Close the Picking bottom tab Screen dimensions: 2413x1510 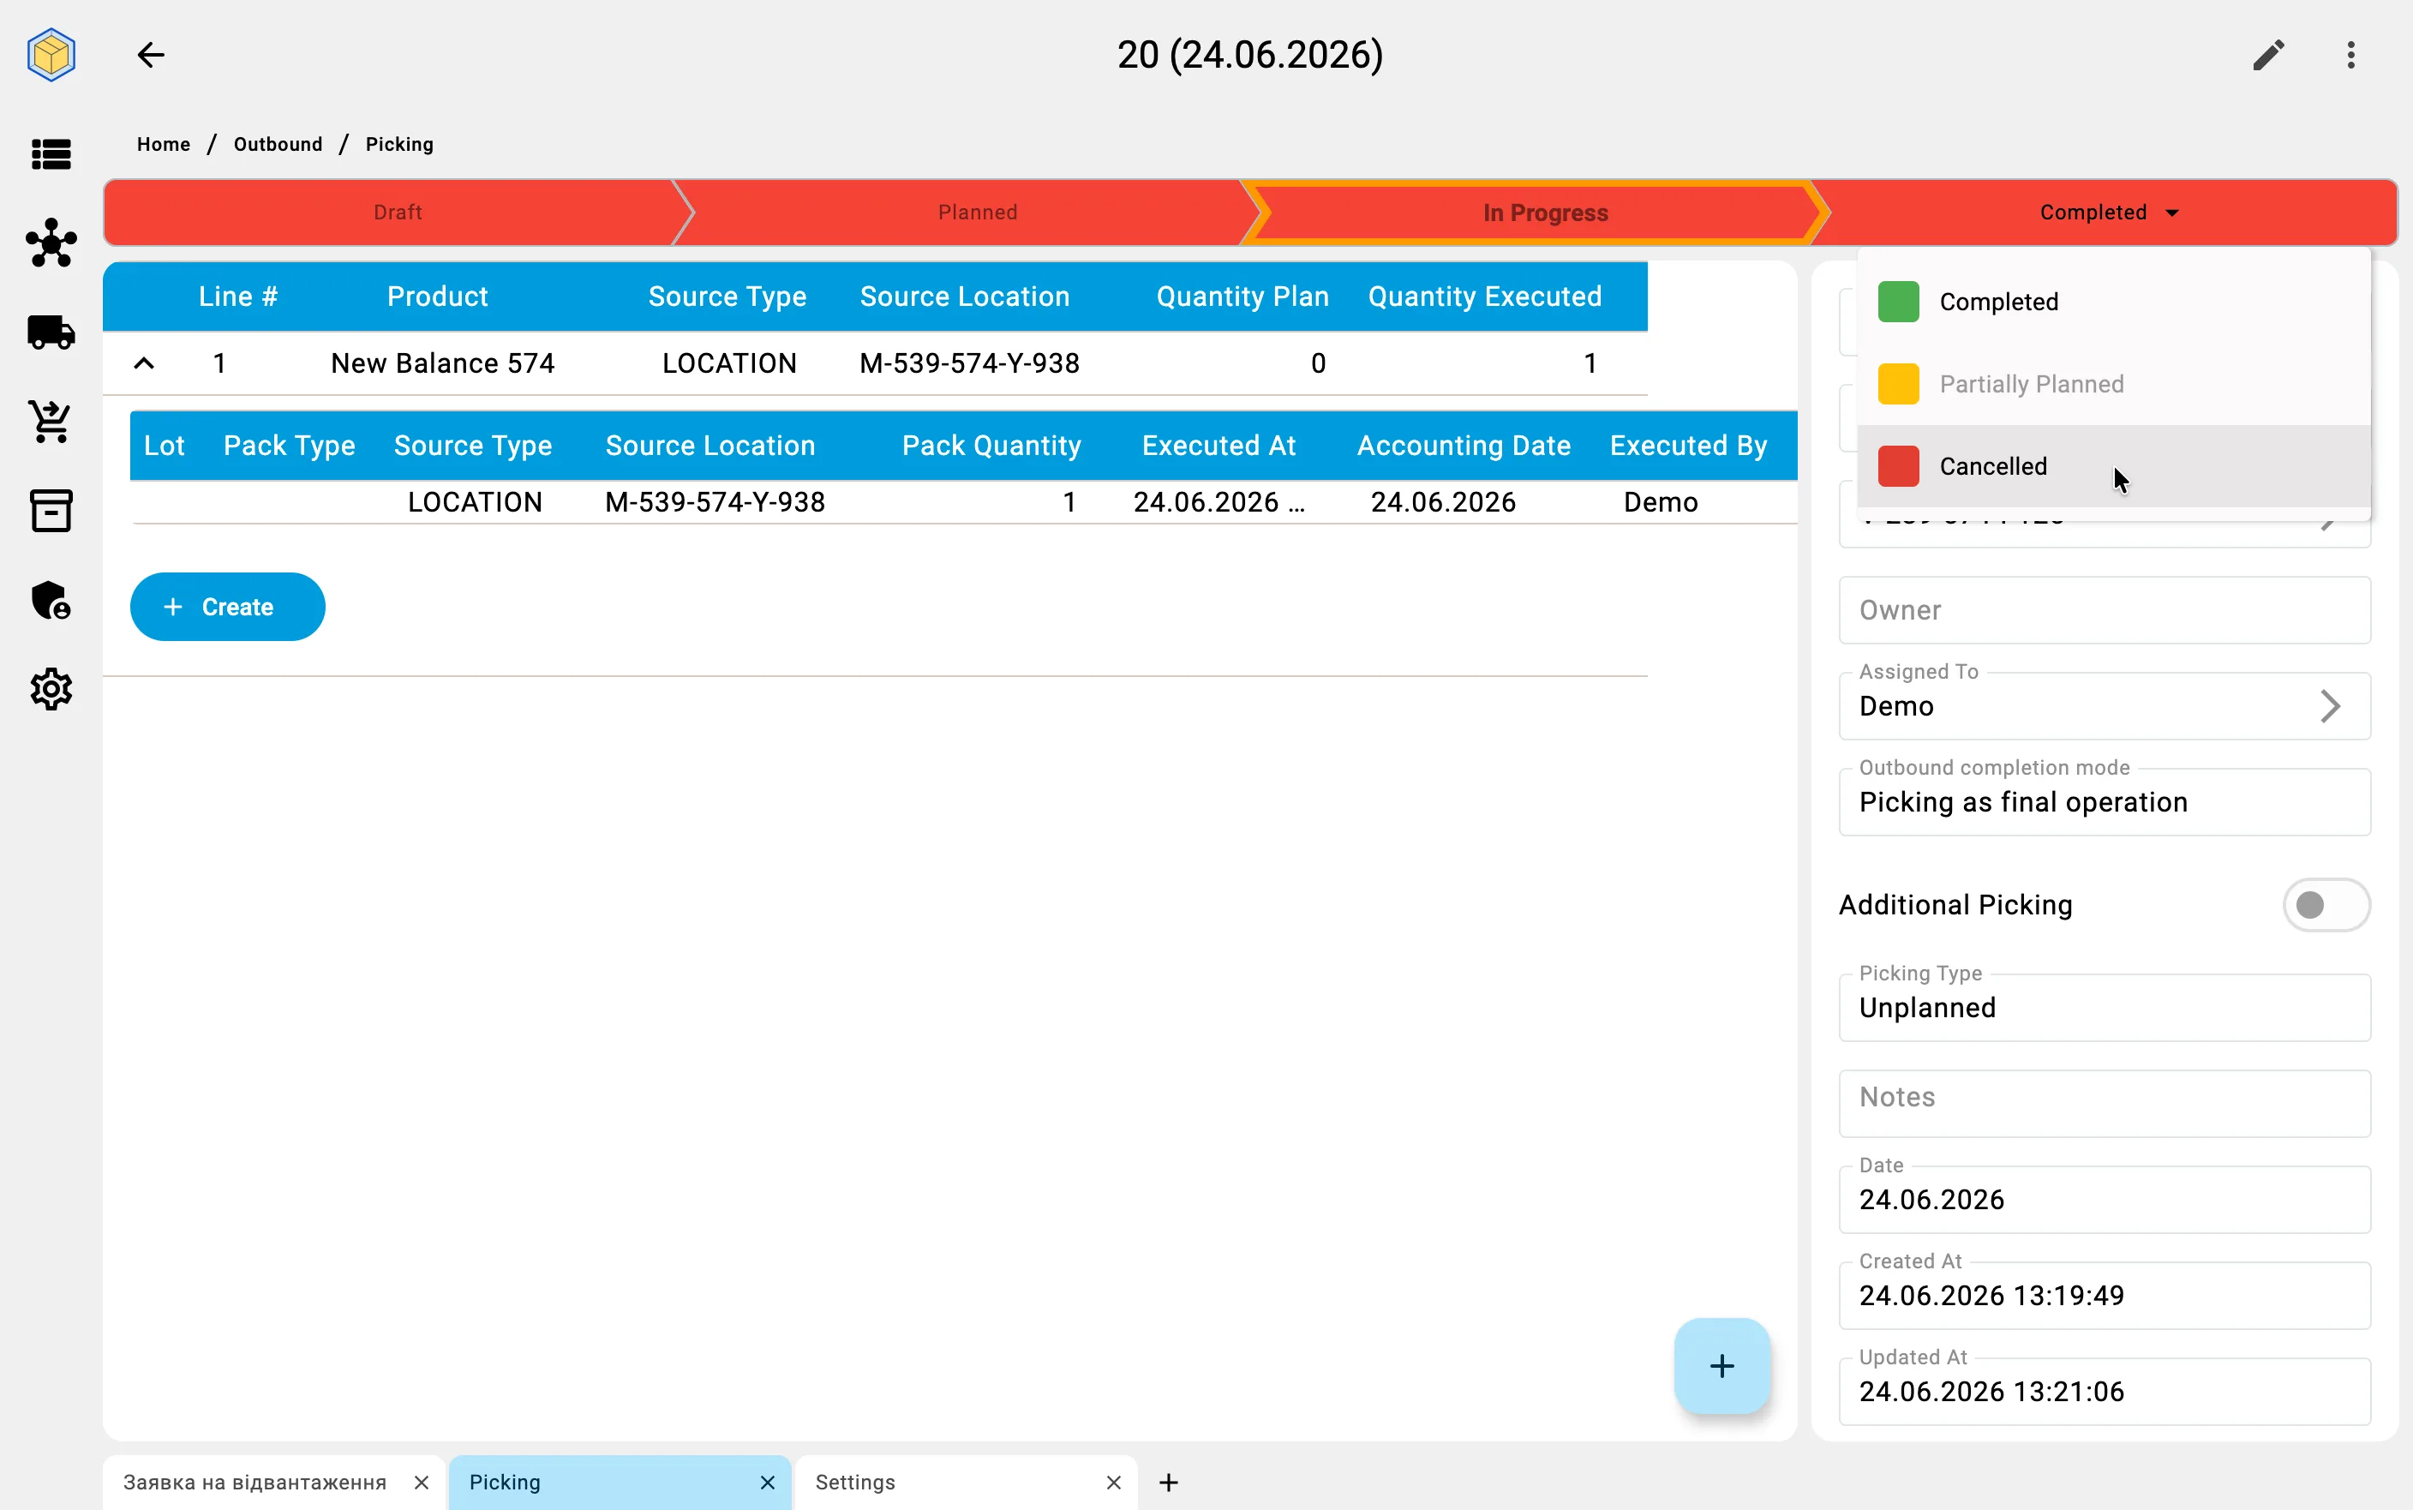click(767, 1482)
